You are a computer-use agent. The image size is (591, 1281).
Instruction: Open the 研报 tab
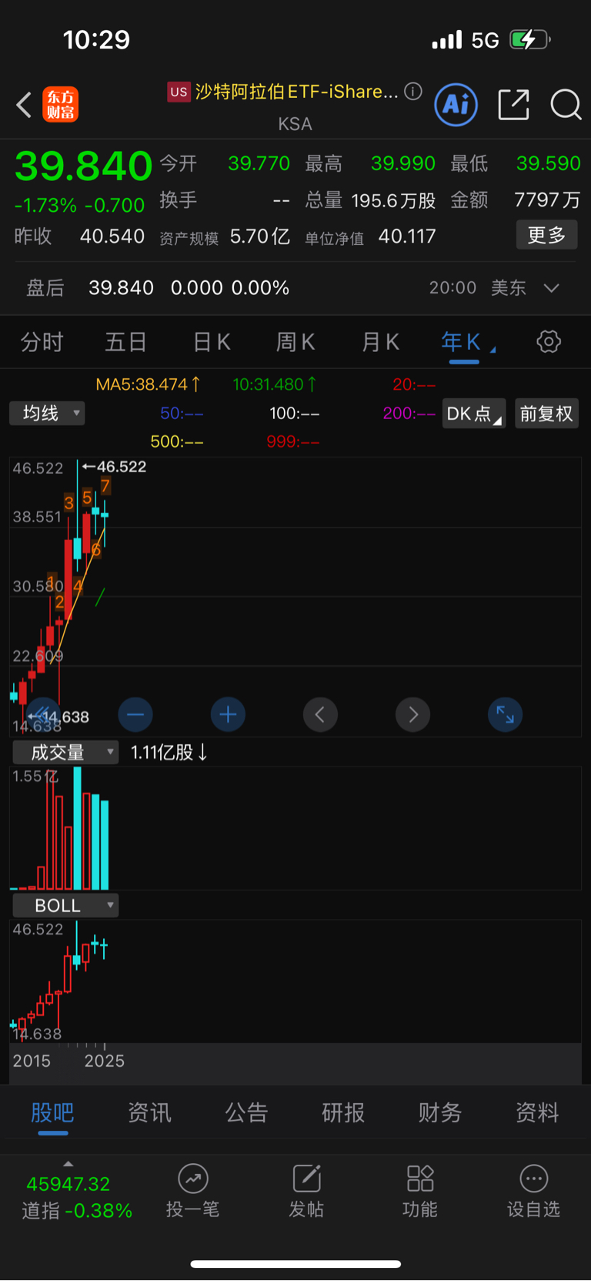point(343,1112)
